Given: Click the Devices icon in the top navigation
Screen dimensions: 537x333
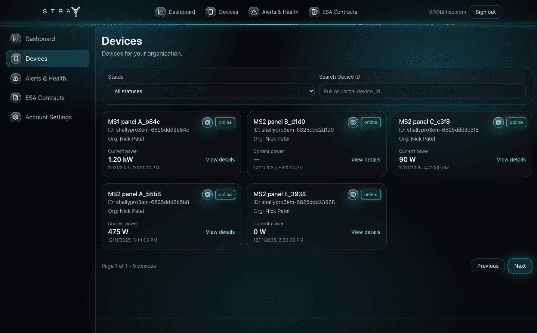Looking at the screenshot, I should pos(212,12).
